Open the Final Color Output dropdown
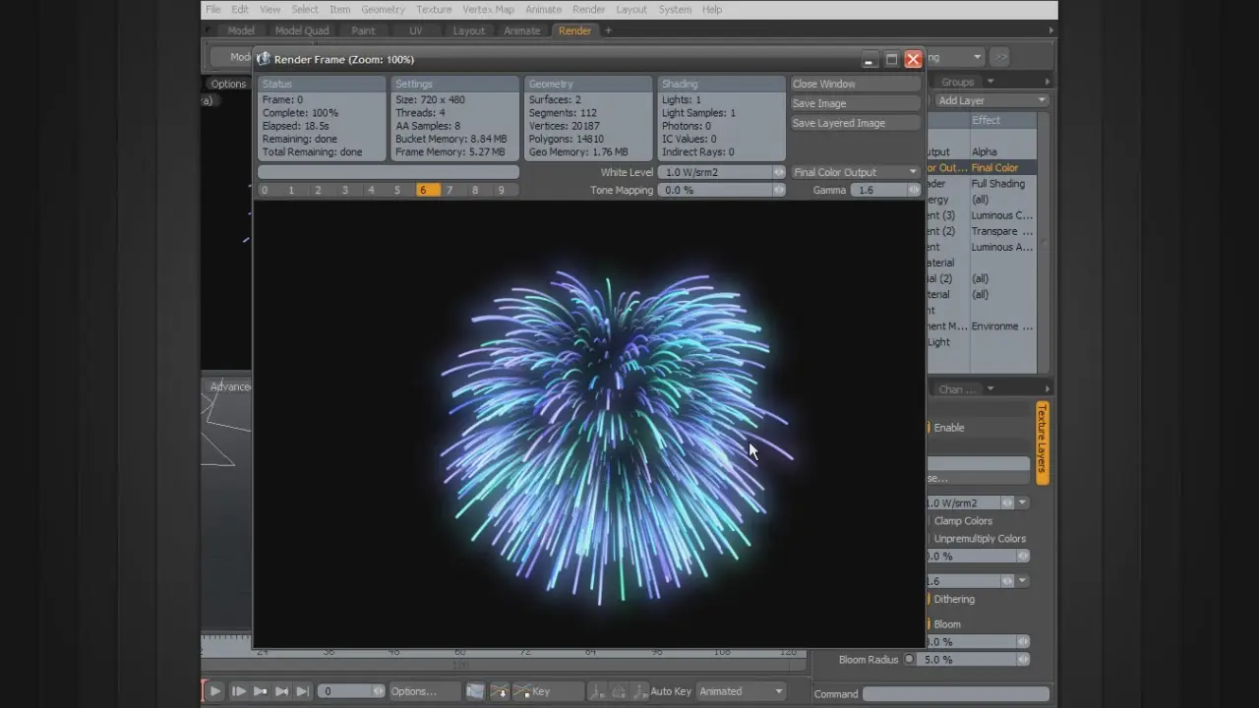 click(x=855, y=172)
